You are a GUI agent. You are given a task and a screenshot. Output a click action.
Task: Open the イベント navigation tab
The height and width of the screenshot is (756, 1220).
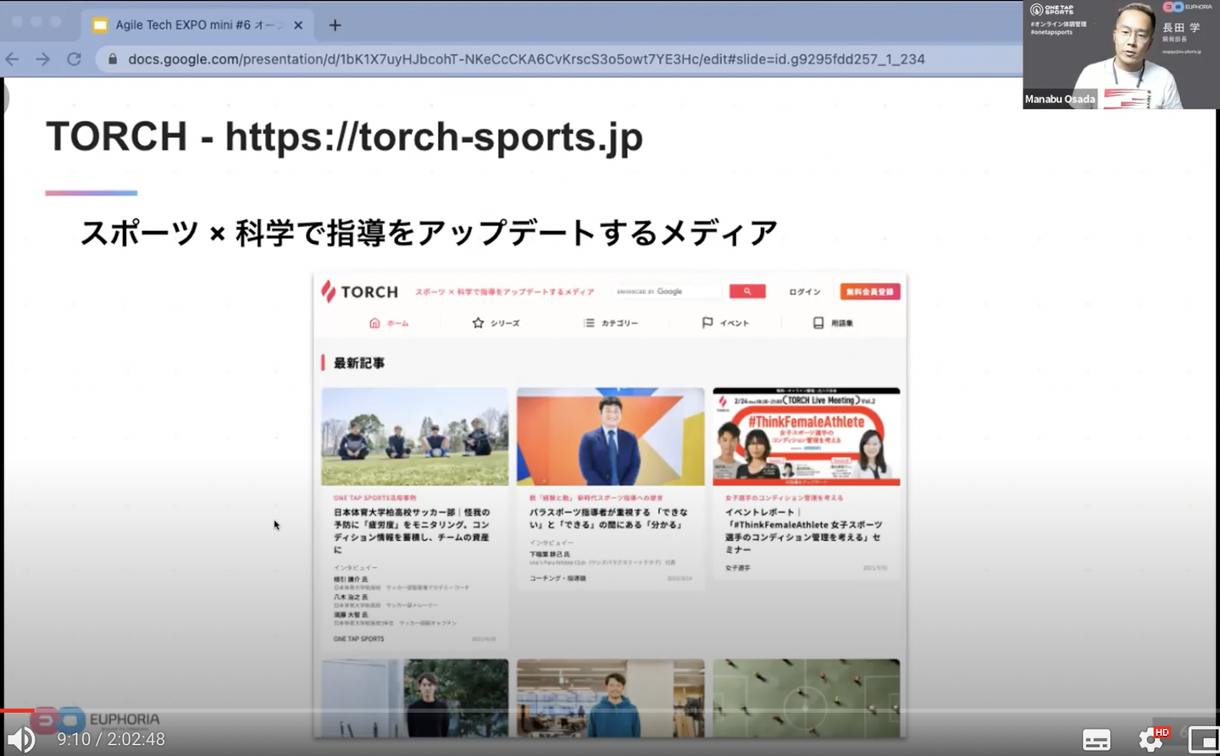point(725,323)
